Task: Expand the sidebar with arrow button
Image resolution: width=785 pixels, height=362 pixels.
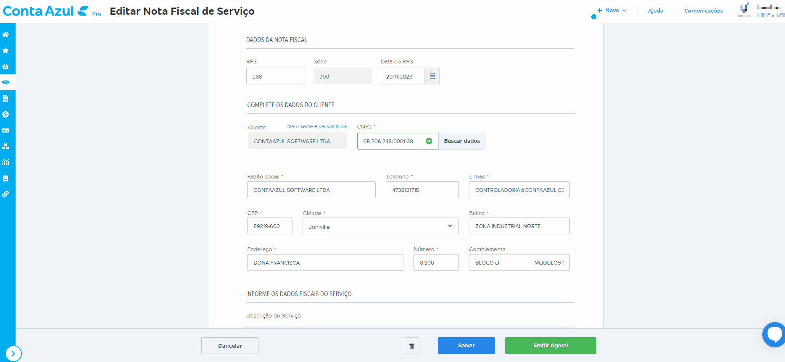Action: click(13, 354)
